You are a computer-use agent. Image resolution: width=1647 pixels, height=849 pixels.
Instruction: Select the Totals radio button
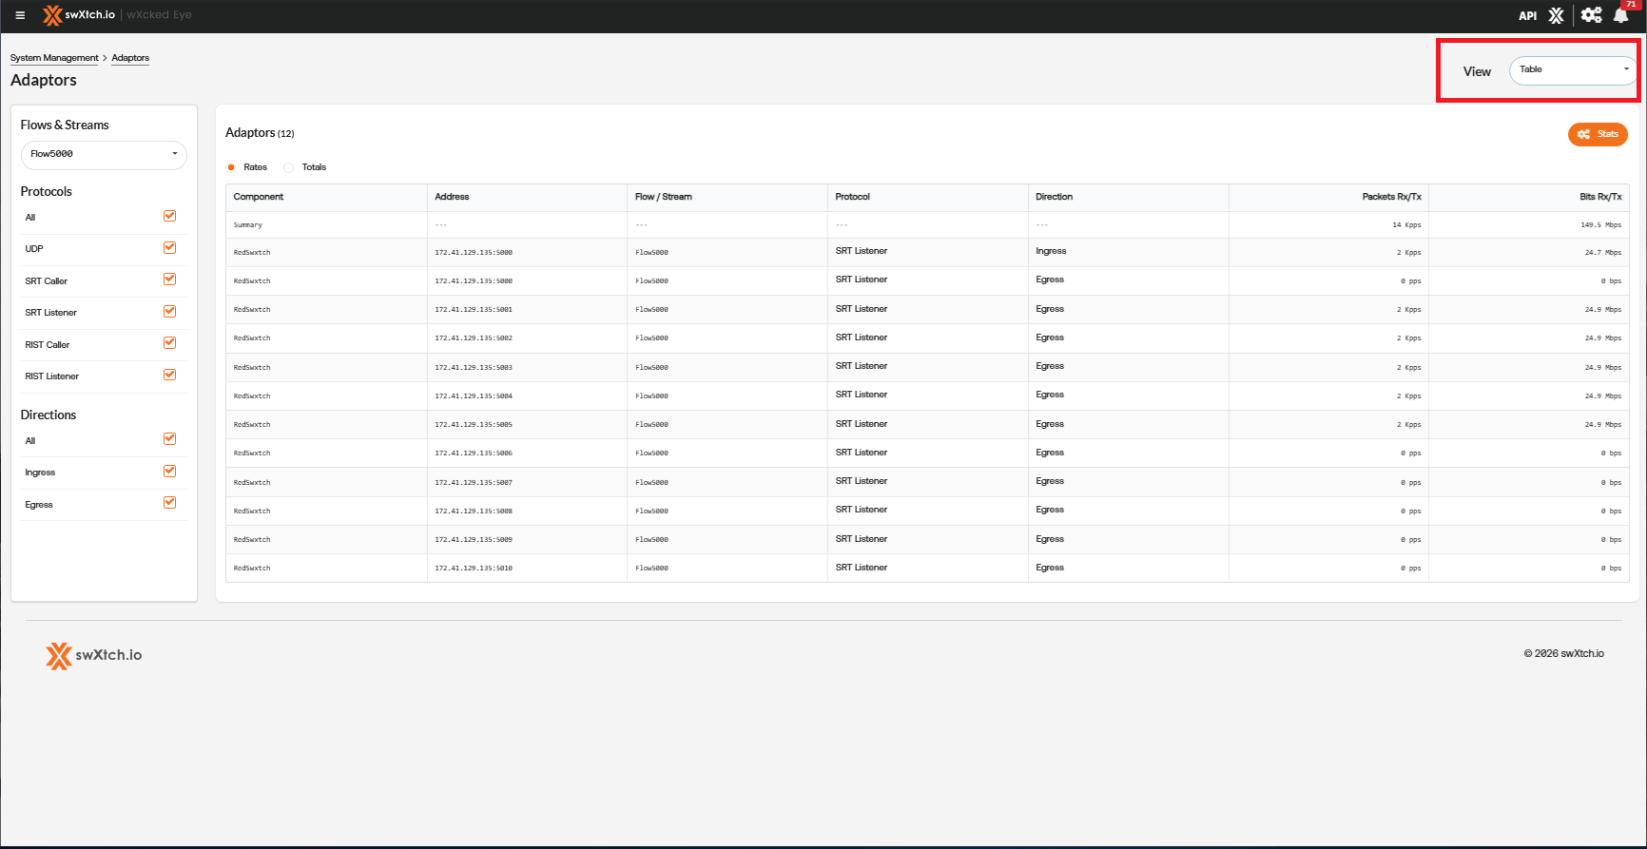[289, 167]
